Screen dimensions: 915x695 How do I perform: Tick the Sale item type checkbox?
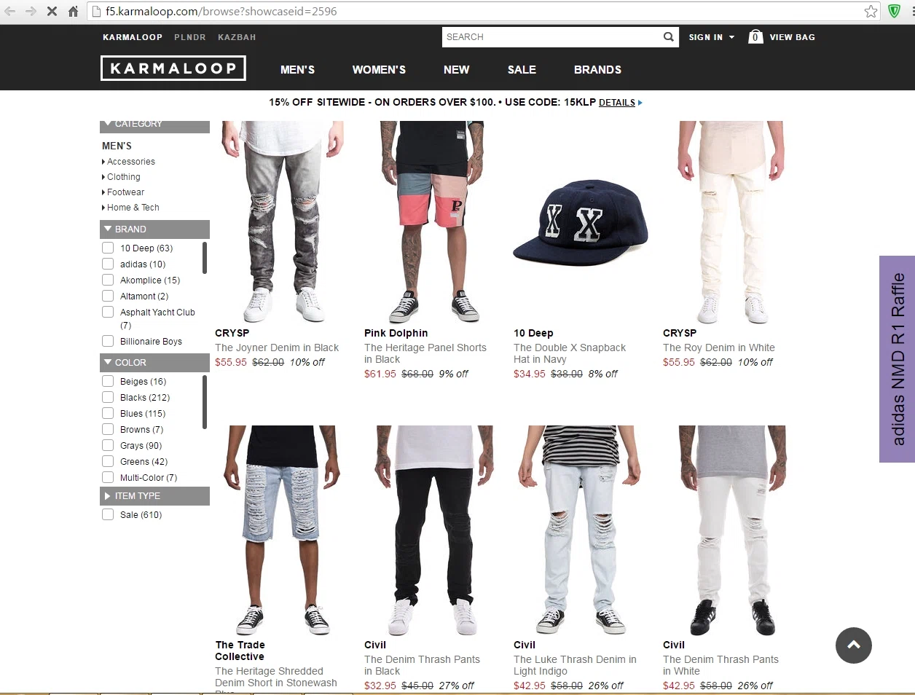click(x=108, y=515)
